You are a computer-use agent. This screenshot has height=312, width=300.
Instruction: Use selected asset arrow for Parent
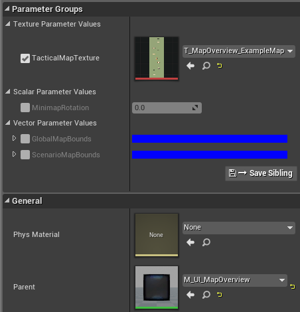point(190,295)
